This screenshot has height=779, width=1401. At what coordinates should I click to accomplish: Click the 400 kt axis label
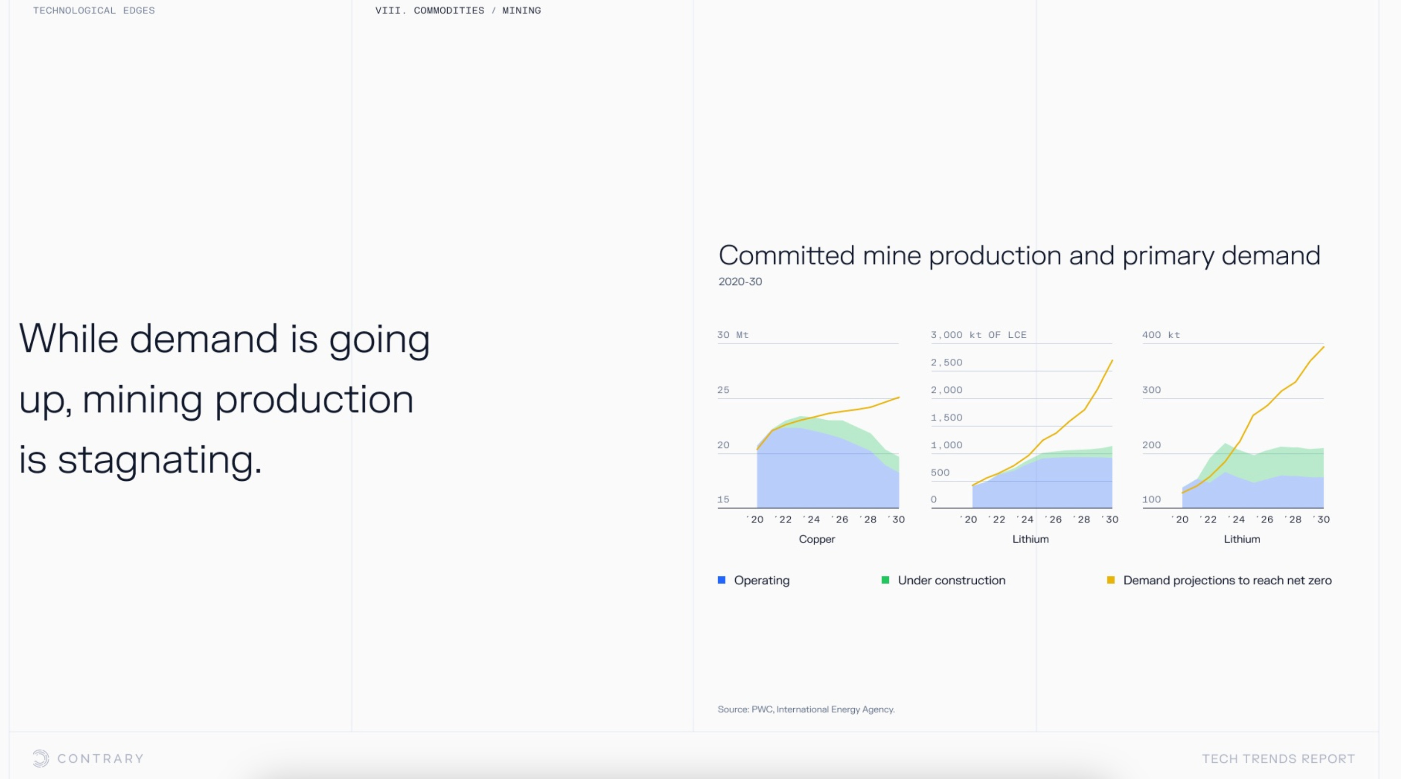[x=1161, y=335]
